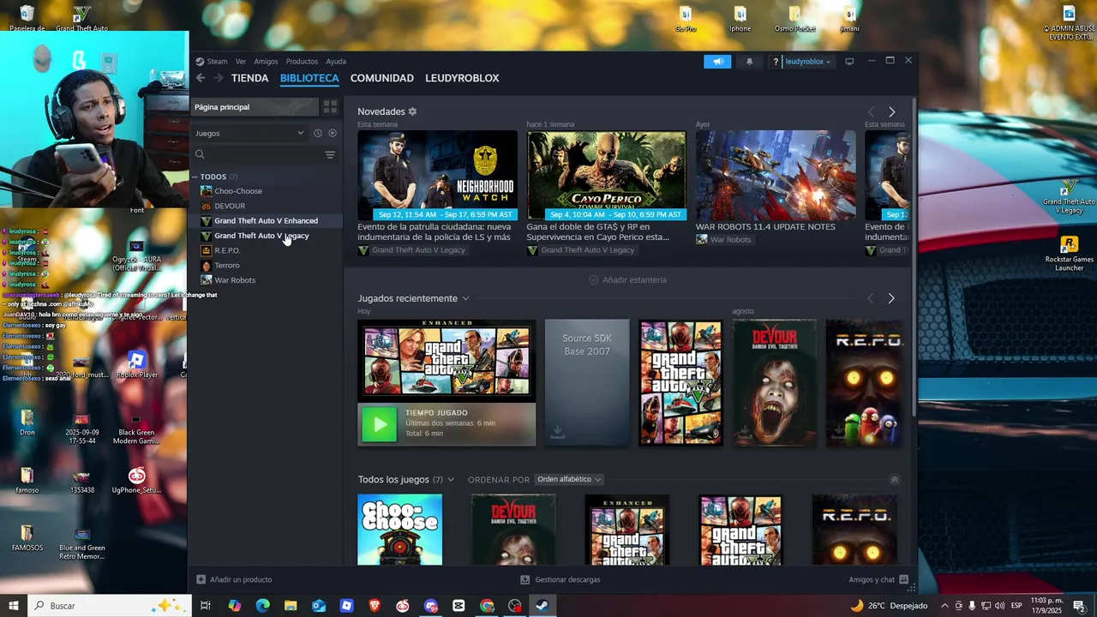The width and height of the screenshot is (1097, 617).
Task: Collapse Todos los juegos shelf with arrows icon
Action: (895, 480)
